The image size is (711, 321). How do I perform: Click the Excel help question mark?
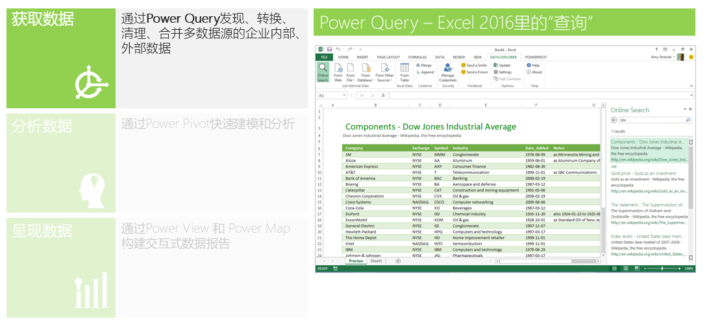click(656, 49)
